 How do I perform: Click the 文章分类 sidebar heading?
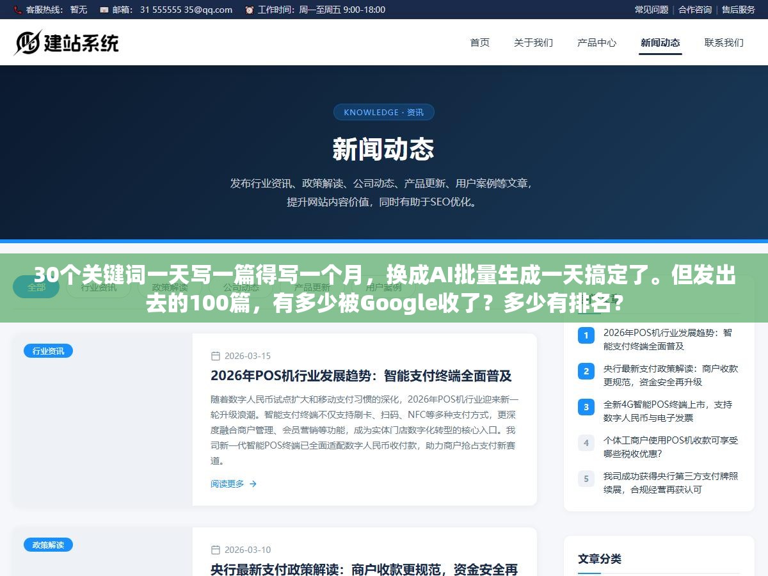600,559
